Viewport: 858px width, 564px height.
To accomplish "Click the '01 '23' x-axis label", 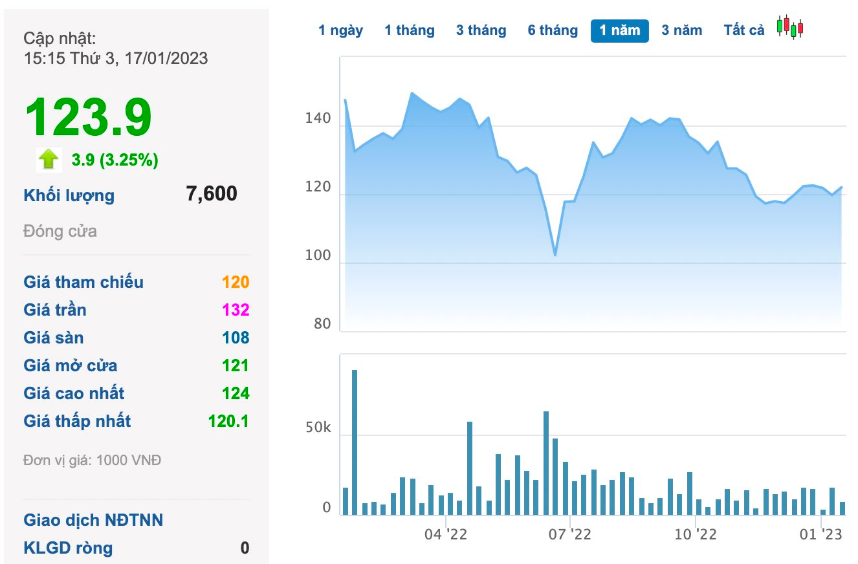I will [821, 535].
